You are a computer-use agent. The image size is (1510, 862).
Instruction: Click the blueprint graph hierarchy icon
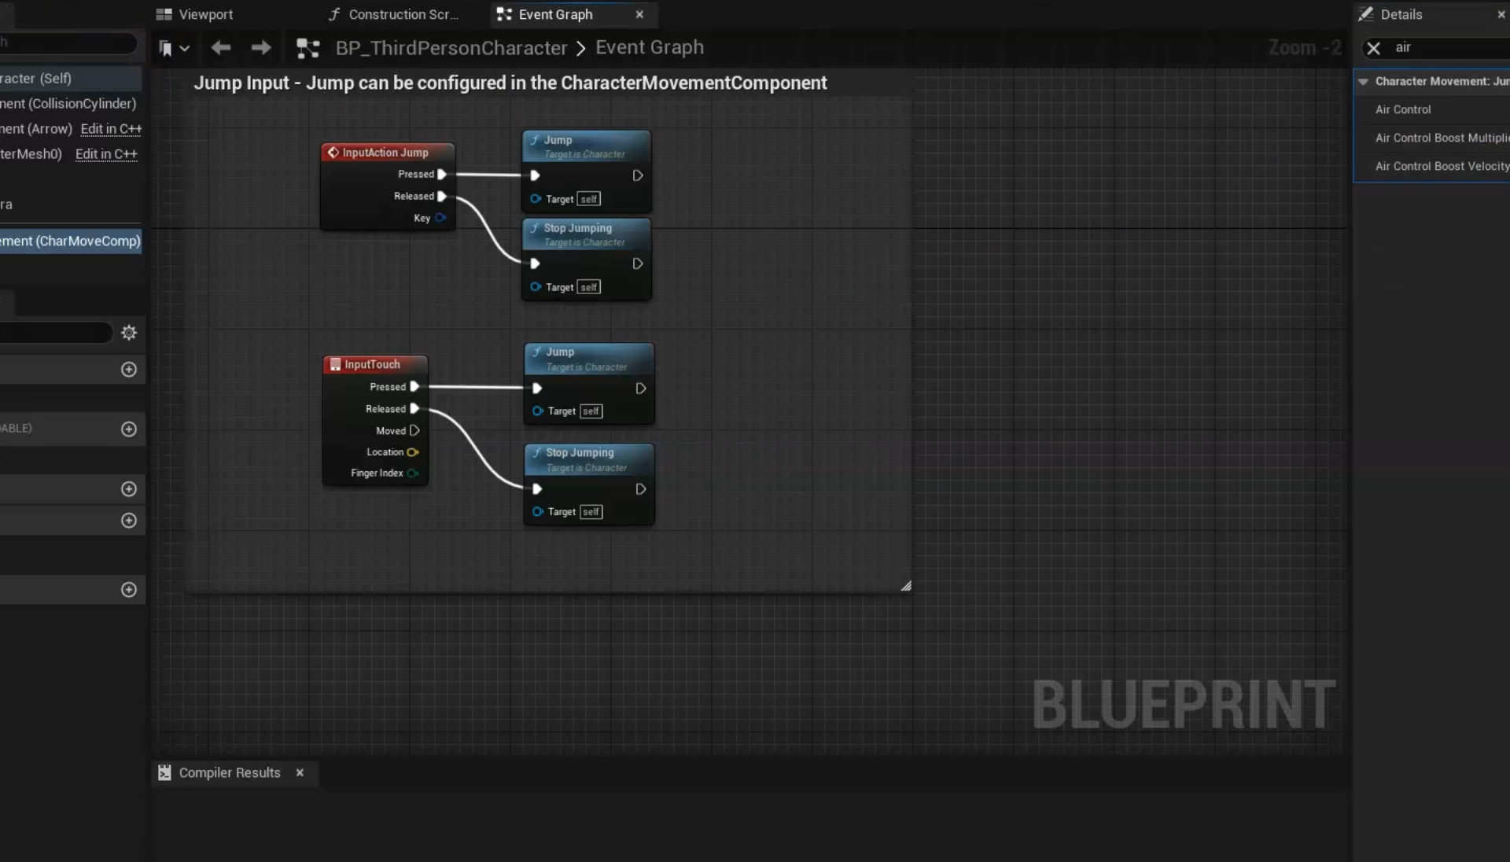[x=308, y=48]
